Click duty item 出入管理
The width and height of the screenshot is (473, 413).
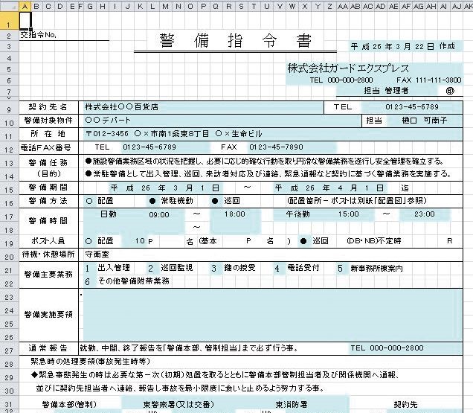[x=114, y=268]
